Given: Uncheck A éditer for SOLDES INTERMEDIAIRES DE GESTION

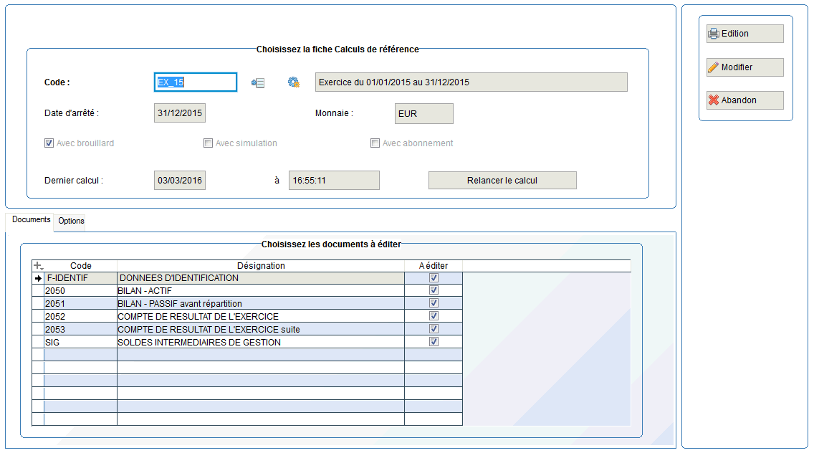Looking at the screenshot, I should click(x=434, y=343).
